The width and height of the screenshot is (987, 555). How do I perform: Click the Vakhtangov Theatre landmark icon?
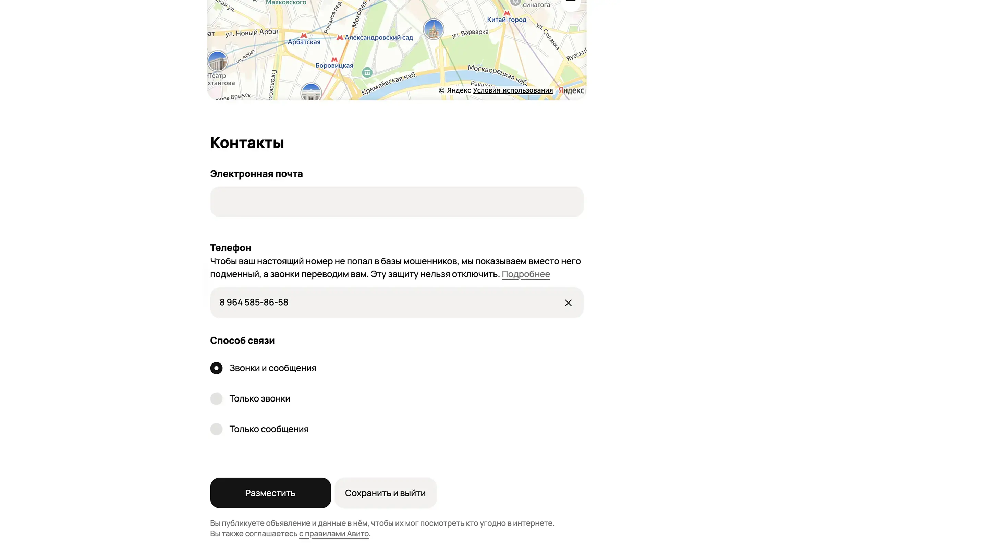[x=217, y=61]
